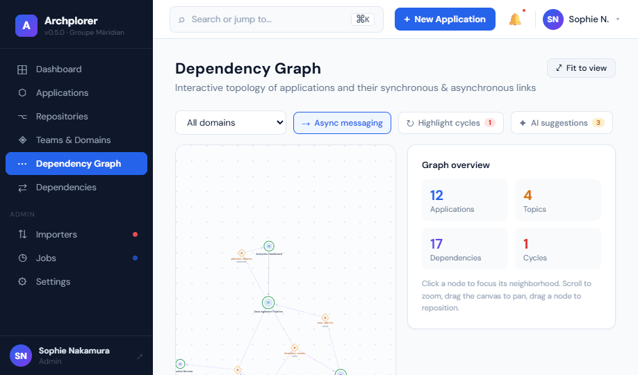Click Fit to view button
This screenshot has height=375, width=638.
pos(581,68)
